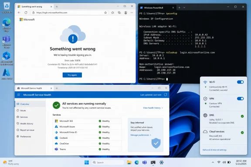
Task: Refresh the login.microsoftonline.com page
Action: click(x=26, y=13)
